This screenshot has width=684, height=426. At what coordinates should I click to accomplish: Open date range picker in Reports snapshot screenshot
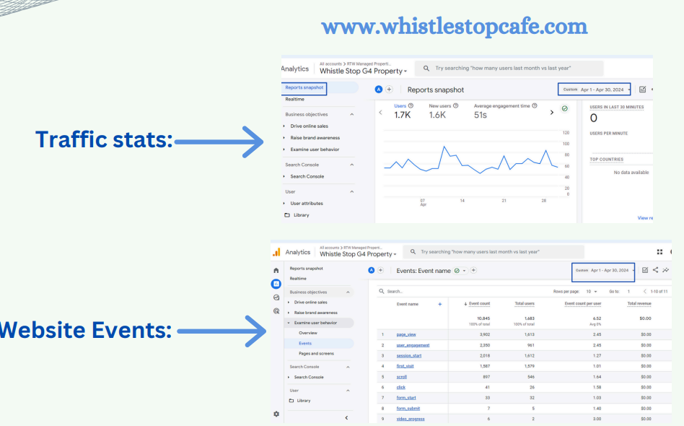594,90
